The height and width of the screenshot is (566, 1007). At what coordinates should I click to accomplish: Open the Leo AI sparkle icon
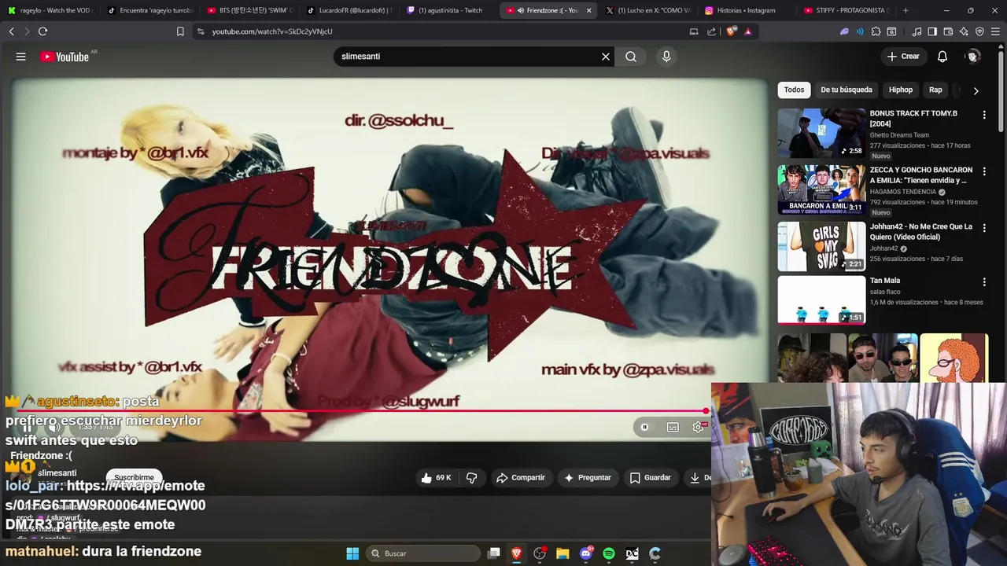coord(964,31)
